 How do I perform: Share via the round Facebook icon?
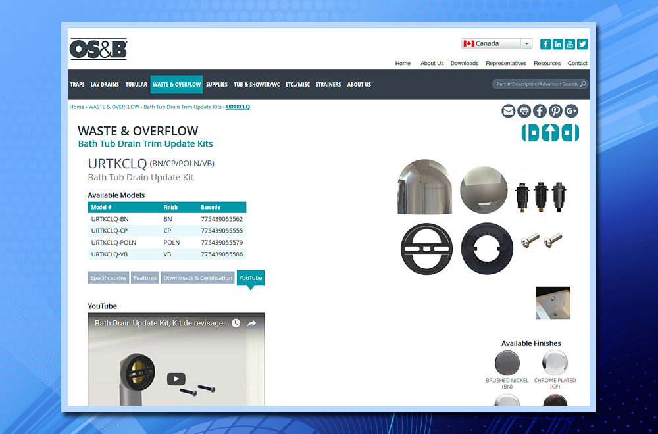(540, 111)
